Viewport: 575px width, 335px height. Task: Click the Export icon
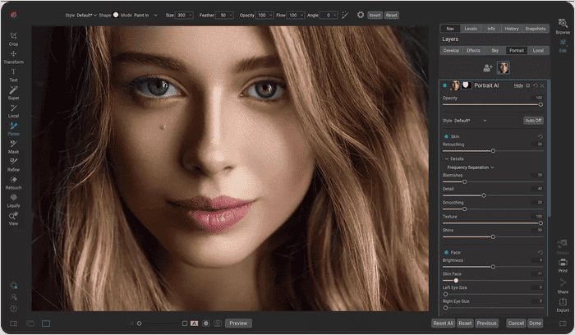(x=563, y=304)
